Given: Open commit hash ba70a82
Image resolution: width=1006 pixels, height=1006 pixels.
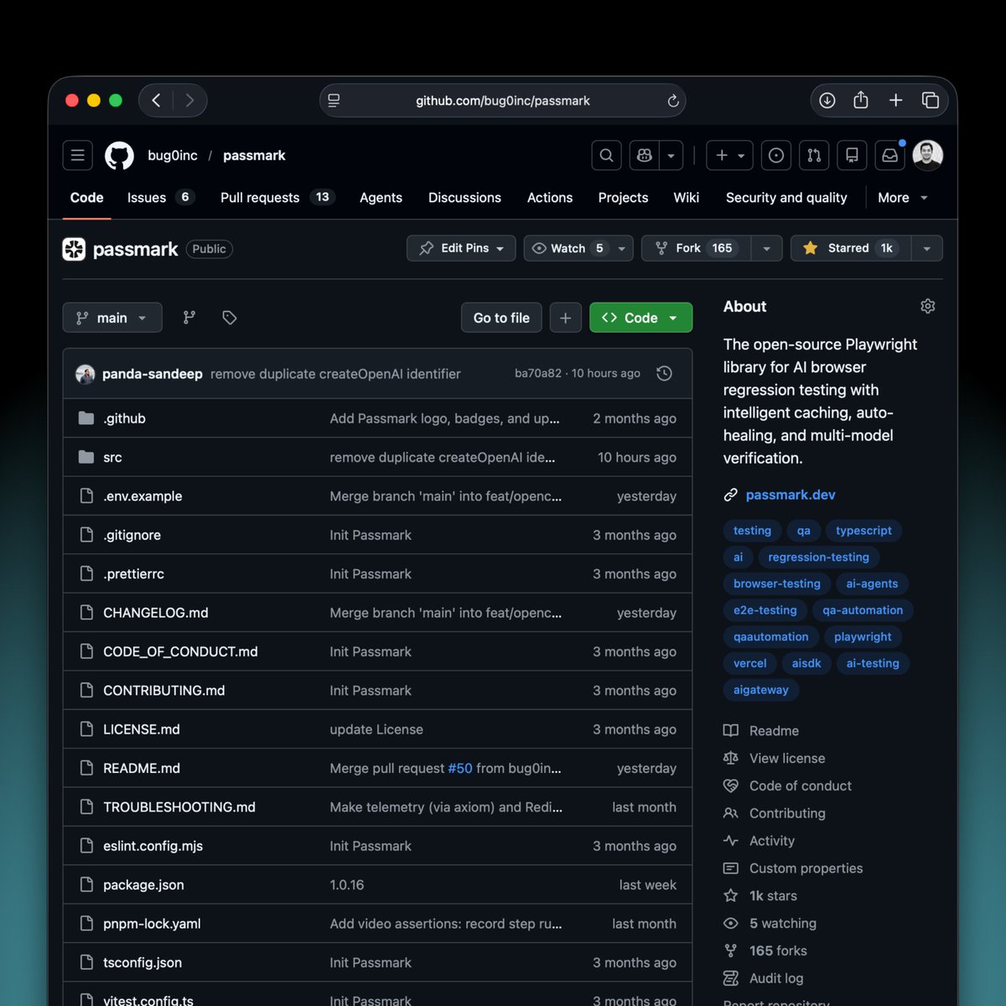Looking at the screenshot, I should pos(538,373).
